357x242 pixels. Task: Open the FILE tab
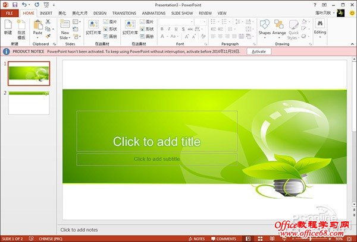10,13
